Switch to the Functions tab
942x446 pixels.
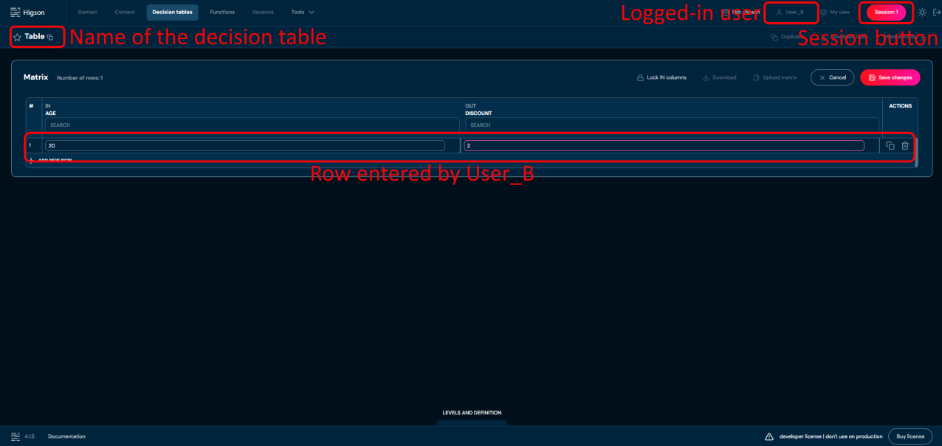222,13
